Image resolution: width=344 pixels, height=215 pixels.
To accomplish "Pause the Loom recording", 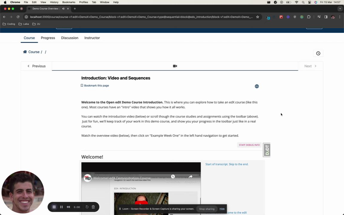I will 62,207.
